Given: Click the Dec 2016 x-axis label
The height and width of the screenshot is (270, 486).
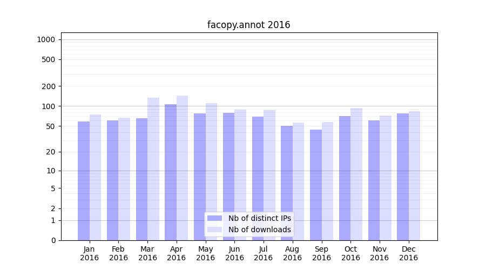Looking at the screenshot, I should 408,253.
